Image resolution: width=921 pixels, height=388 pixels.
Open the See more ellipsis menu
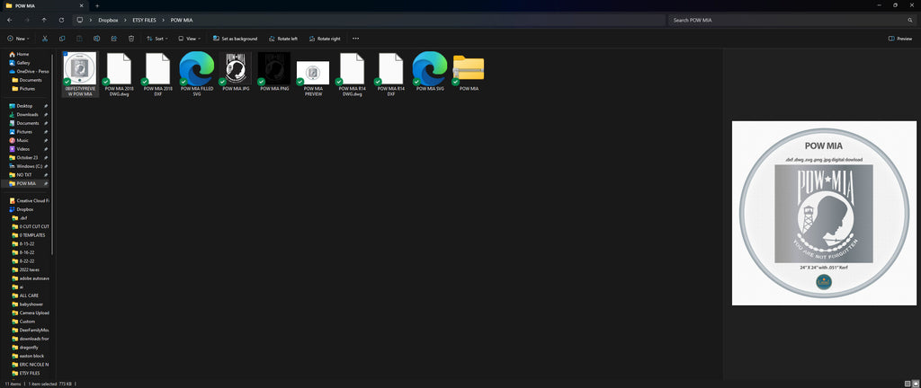pyautogui.click(x=355, y=39)
